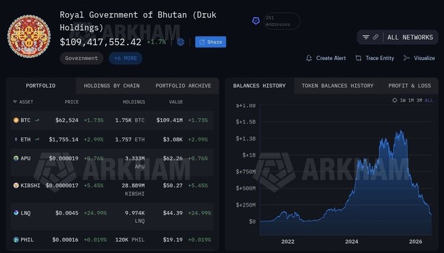This screenshot has width=444, height=253.
Task: Click the $3.08K ETH value
Action: point(173,140)
